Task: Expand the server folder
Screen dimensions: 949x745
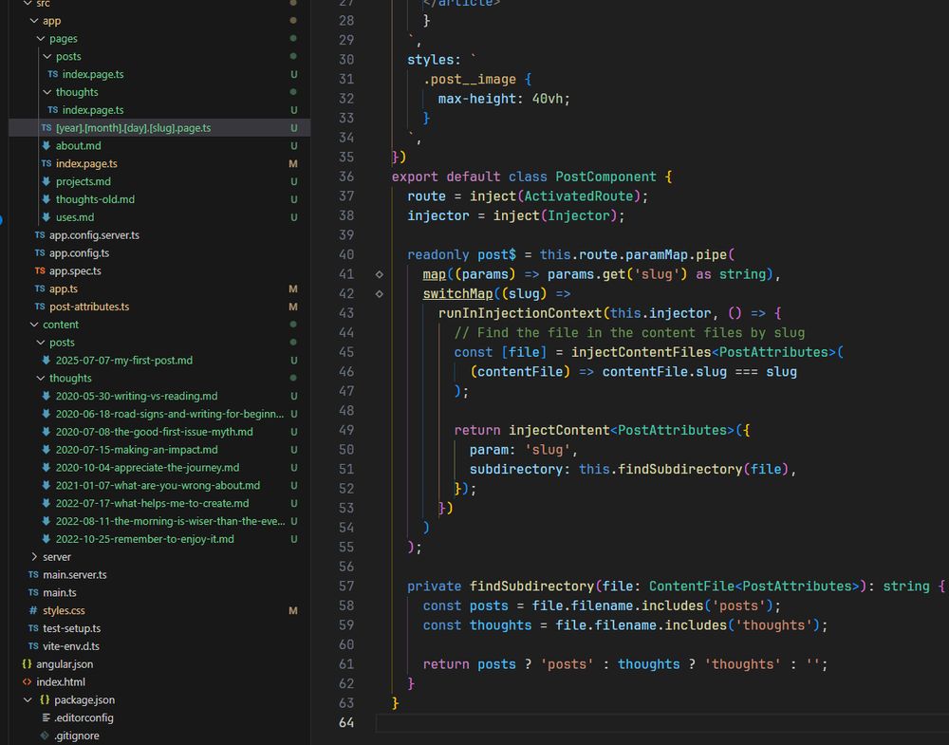Action: point(34,557)
